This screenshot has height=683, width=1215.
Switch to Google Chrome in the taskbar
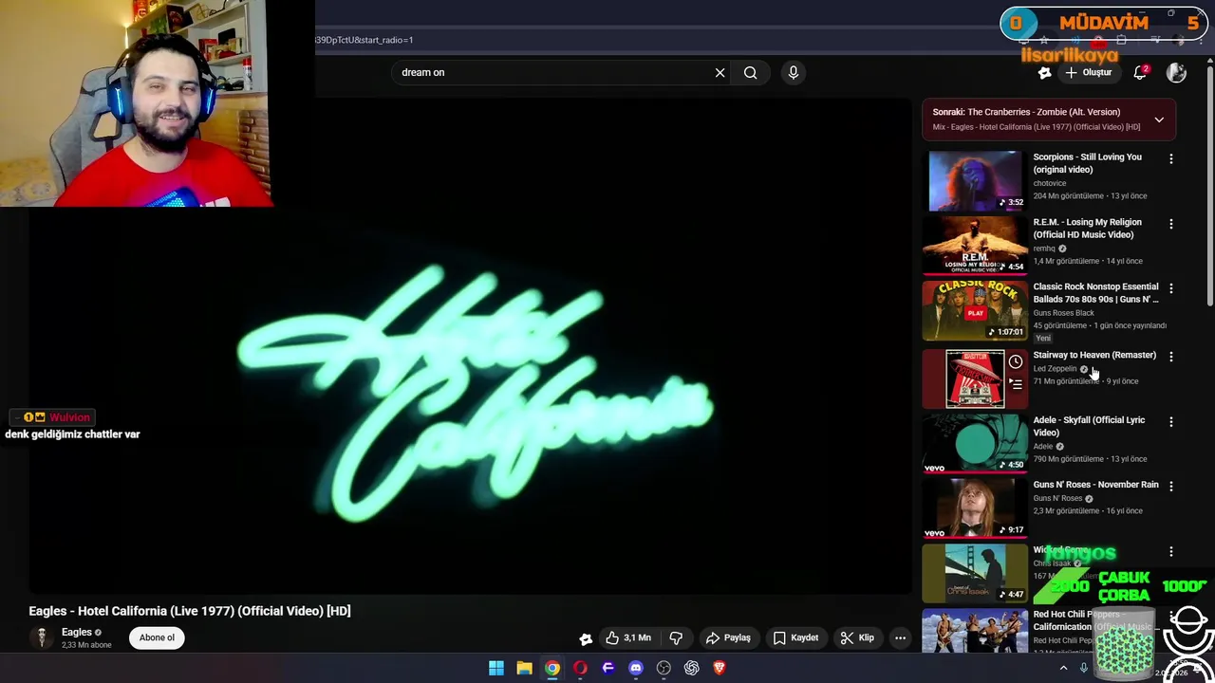552,668
